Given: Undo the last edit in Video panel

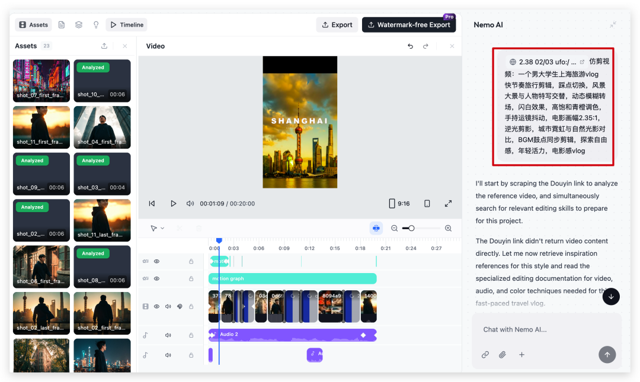Looking at the screenshot, I should [410, 46].
